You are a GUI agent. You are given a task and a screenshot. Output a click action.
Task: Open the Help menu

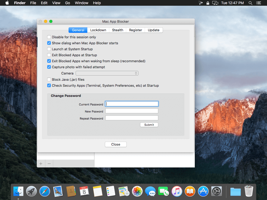coord(97,3)
